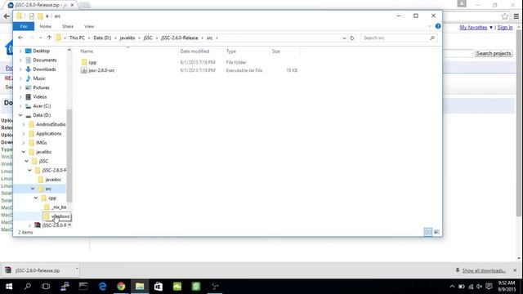Viewport: 523px width, 294px height.
Task: Click Explorer Back navigation arrow
Action: pos(20,38)
